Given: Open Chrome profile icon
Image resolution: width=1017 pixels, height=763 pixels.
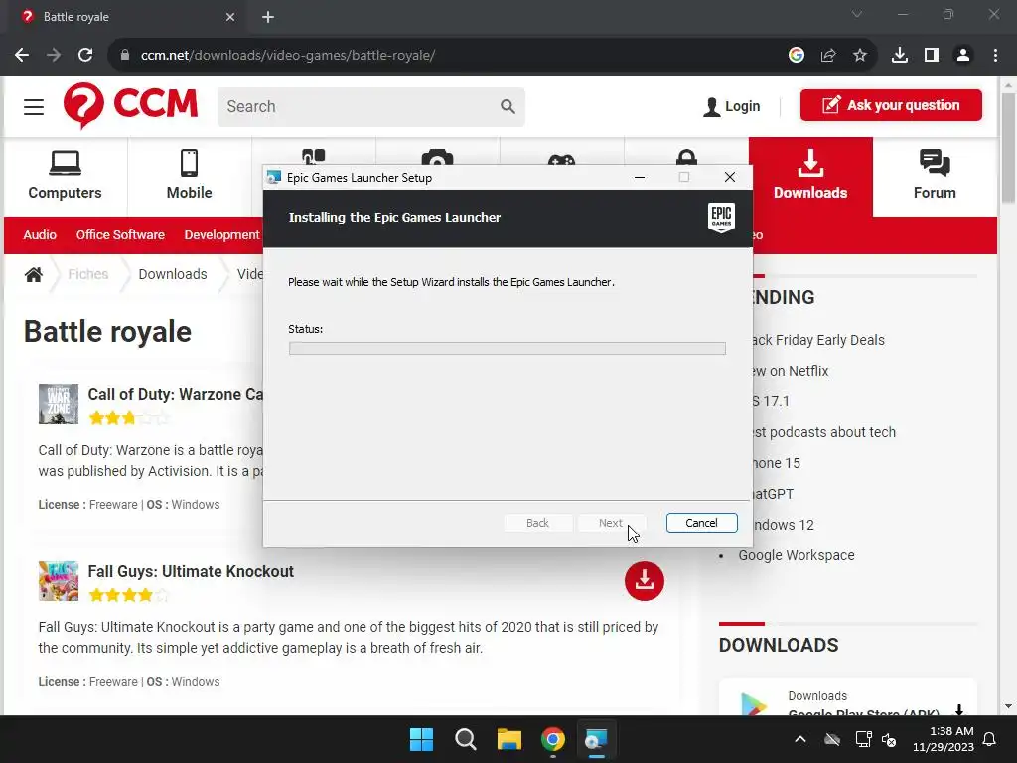Looking at the screenshot, I should tap(963, 56).
